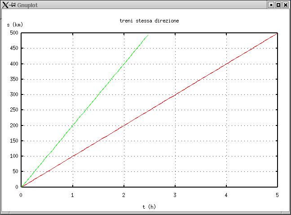Click the 's (km)' y-axis label
This screenshot has width=291, height=215.
pos(15,24)
